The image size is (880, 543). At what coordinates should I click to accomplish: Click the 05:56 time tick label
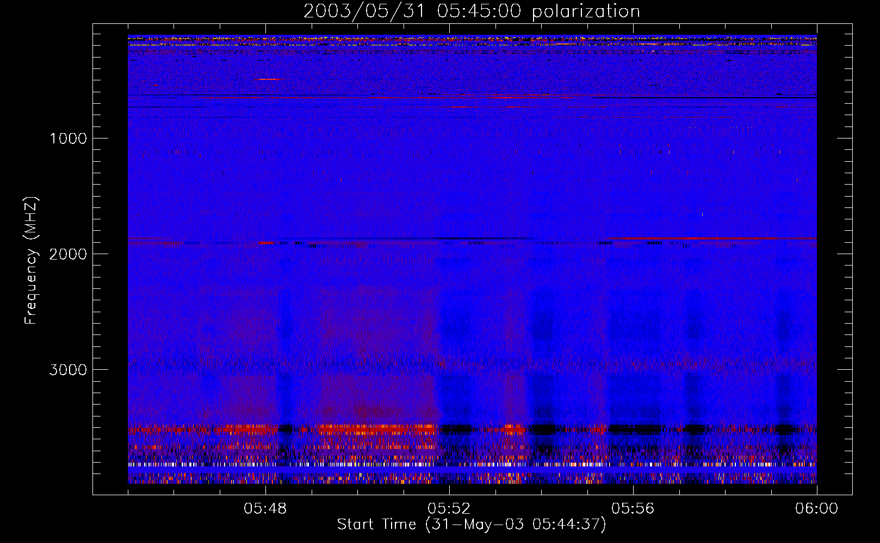(633, 509)
